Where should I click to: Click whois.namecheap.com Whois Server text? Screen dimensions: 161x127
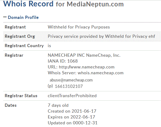tap(101, 73)
